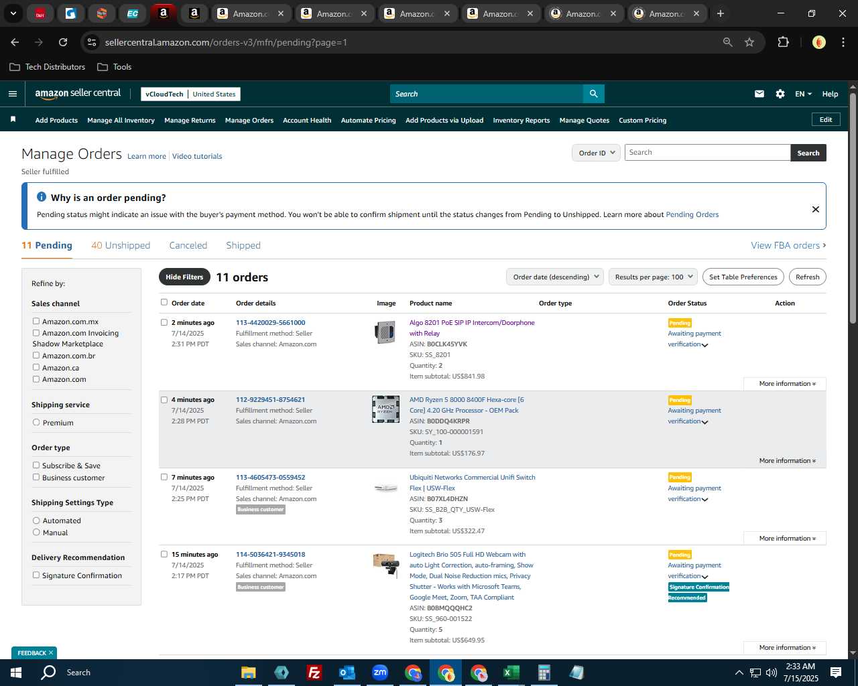This screenshot has width=858, height=686.
Task: Click the Amazon Seller Central logo
Action: pos(78,94)
